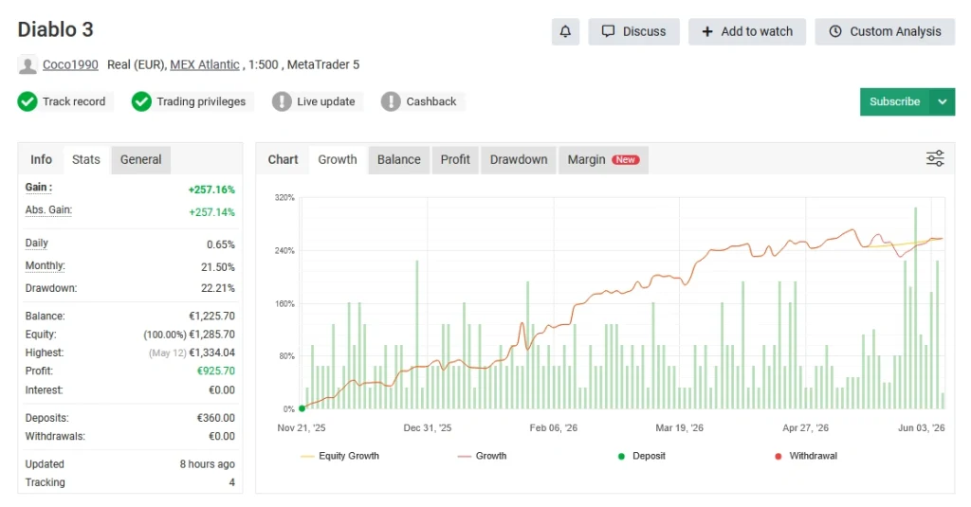Click the Mar 19, '26 axis label

[x=679, y=428]
